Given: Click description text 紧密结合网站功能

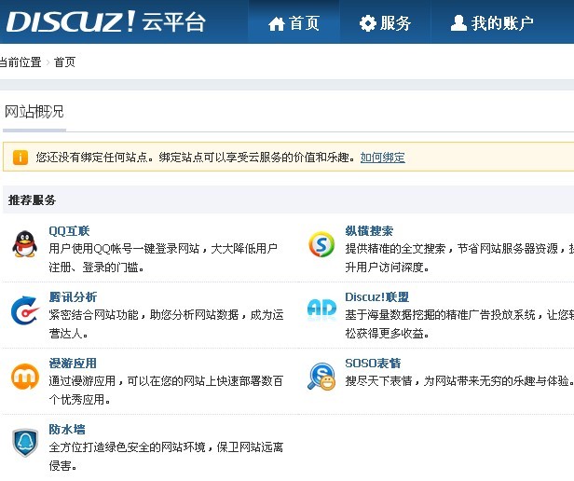Looking at the screenshot, I should click(x=94, y=315).
